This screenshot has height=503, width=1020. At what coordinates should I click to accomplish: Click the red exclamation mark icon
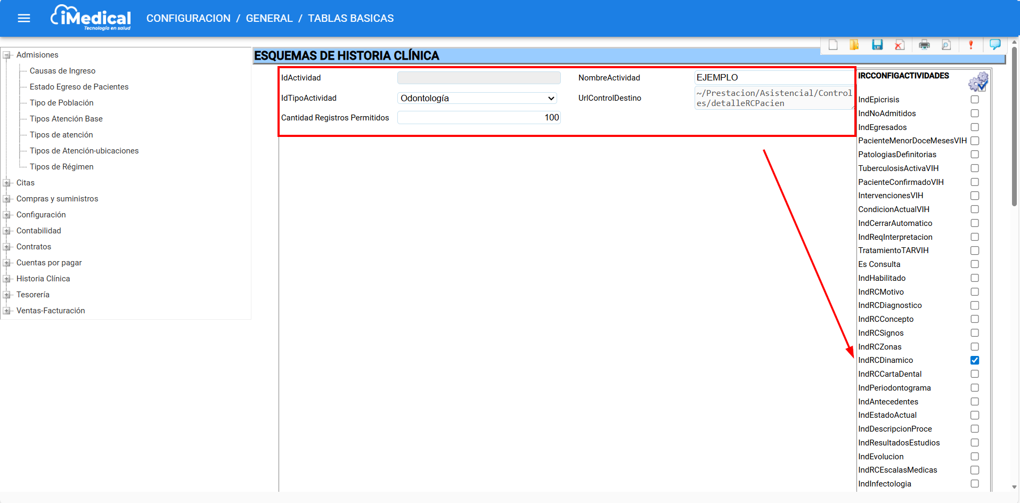(x=970, y=45)
